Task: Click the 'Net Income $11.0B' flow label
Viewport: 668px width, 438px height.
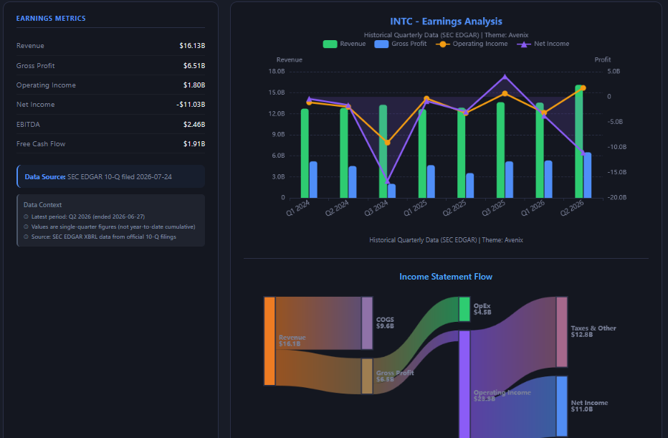Action: tap(589, 406)
